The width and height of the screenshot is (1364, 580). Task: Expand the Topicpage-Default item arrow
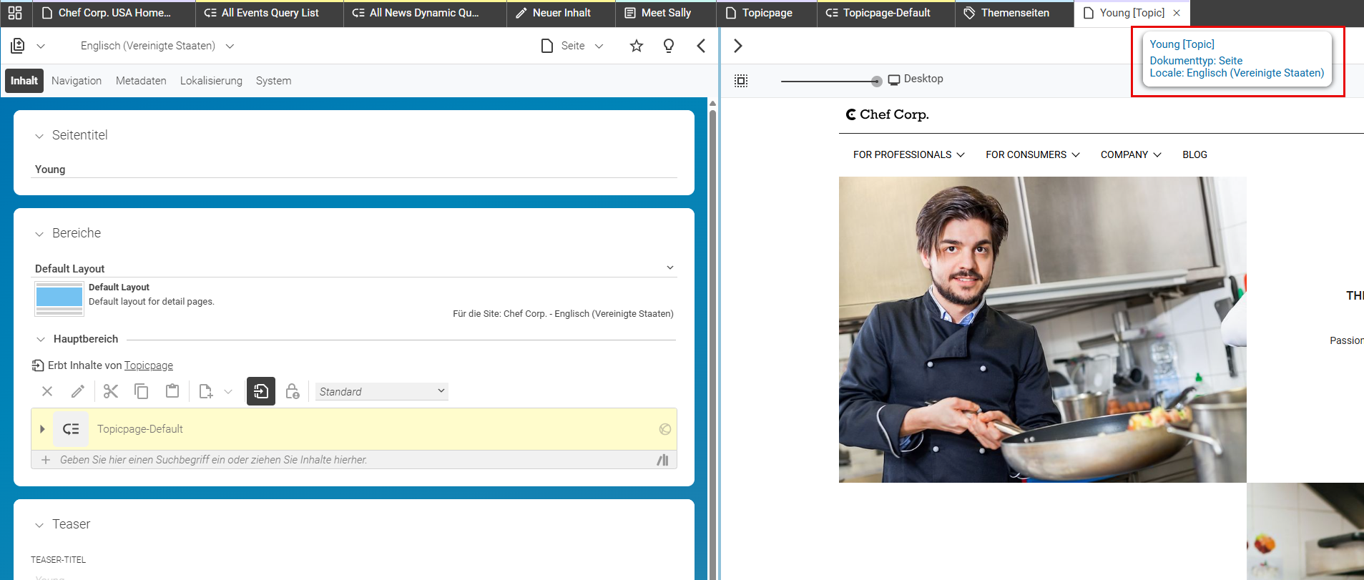42,429
